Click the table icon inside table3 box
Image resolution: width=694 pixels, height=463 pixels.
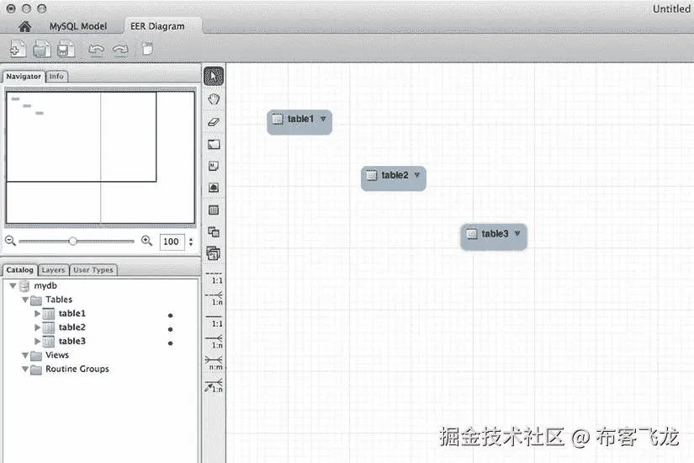(x=472, y=233)
